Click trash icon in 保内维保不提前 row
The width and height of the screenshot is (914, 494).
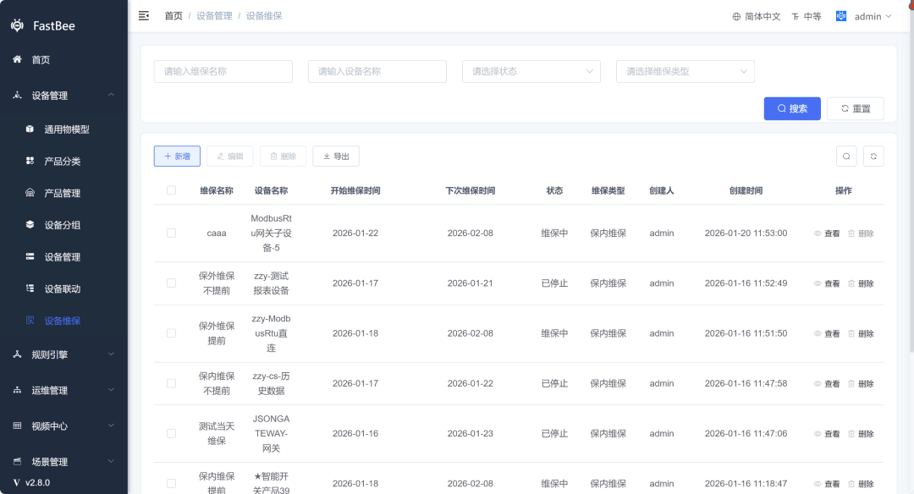click(x=851, y=383)
